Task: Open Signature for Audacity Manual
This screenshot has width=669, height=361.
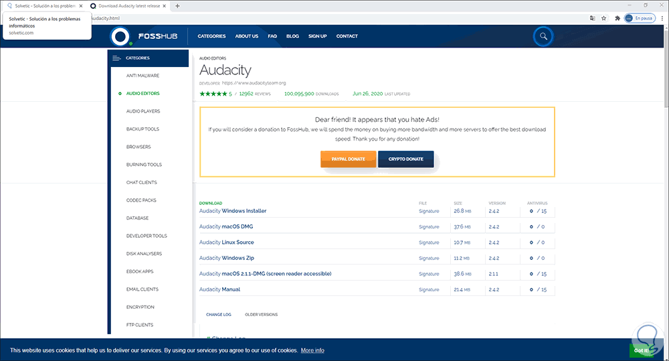Action: coord(429,289)
